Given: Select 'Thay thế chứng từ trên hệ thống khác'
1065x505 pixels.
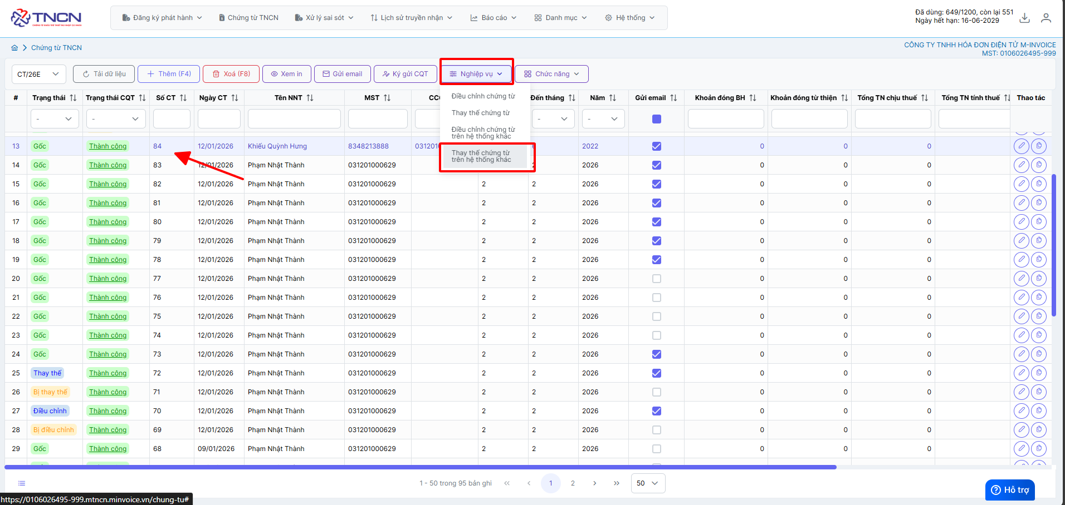Looking at the screenshot, I should pyautogui.click(x=482, y=156).
